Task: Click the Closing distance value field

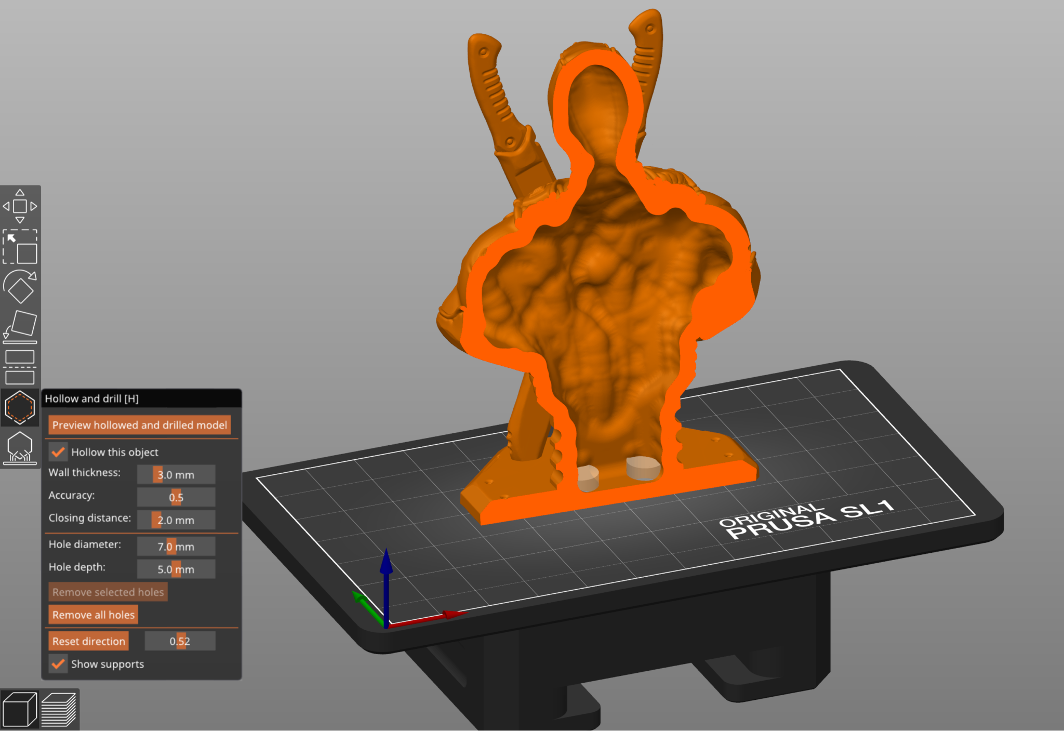Action: click(x=176, y=520)
